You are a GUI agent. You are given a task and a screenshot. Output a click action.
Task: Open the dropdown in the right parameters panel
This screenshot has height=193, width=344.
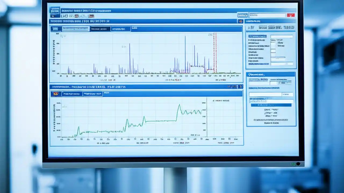click(x=278, y=58)
